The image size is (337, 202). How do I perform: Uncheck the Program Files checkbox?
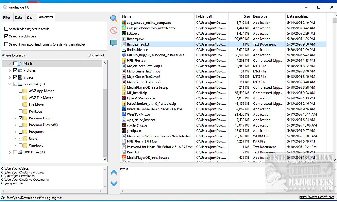21,118
